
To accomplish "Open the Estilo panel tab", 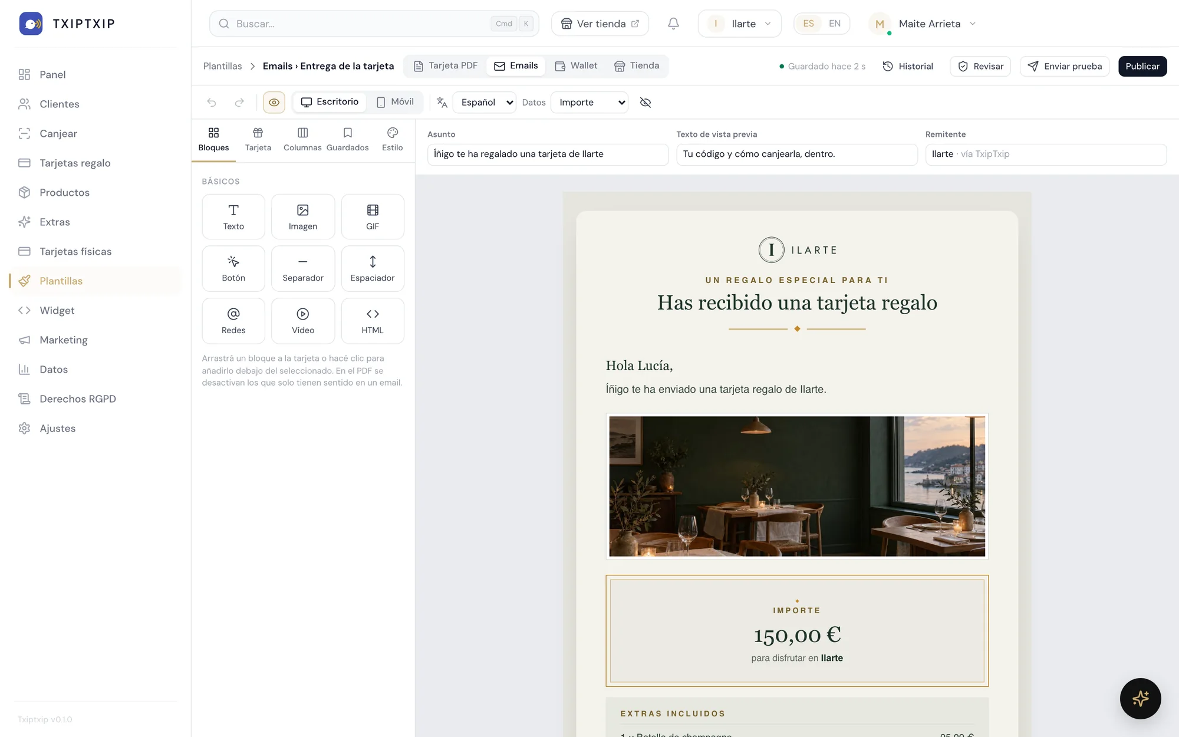I will 393,140.
